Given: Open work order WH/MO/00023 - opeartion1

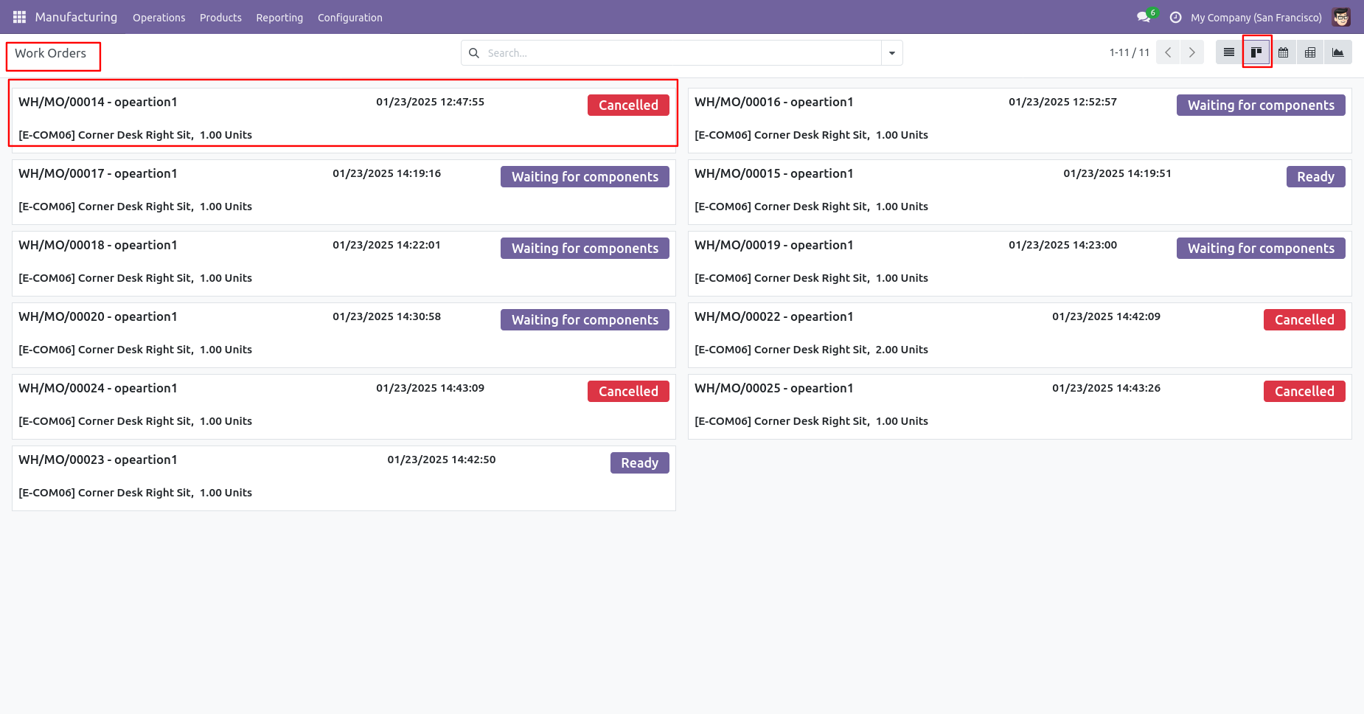Looking at the screenshot, I should point(344,478).
